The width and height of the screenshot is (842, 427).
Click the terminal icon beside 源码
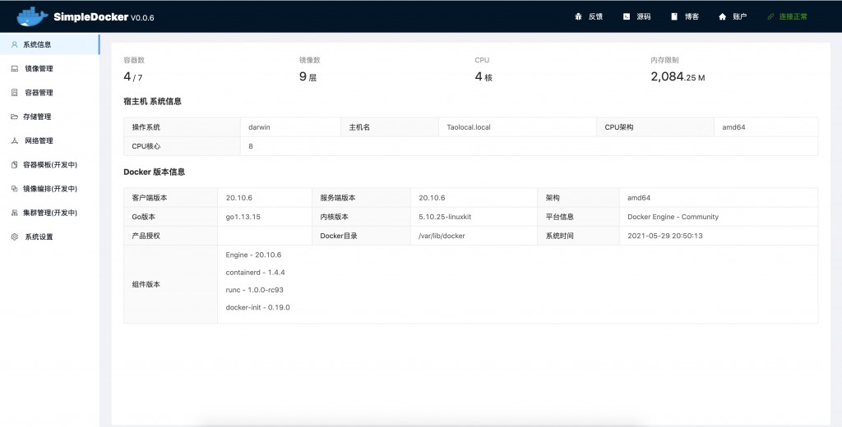626,16
